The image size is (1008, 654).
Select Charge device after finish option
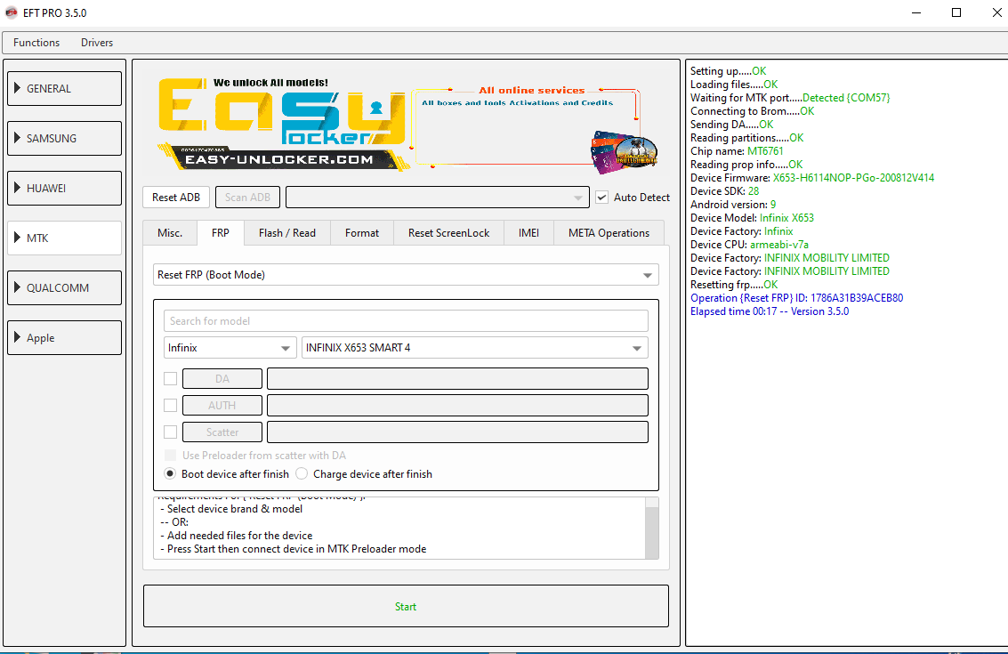click(302, 474)
